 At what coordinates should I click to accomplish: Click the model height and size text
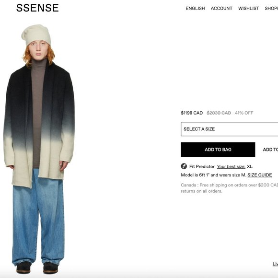click(213, 175)
